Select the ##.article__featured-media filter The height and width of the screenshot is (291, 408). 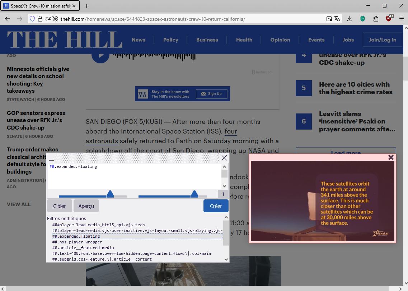83,248
